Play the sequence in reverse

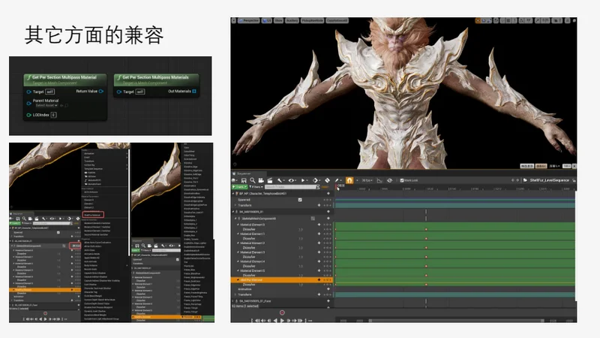coord(275,321)
